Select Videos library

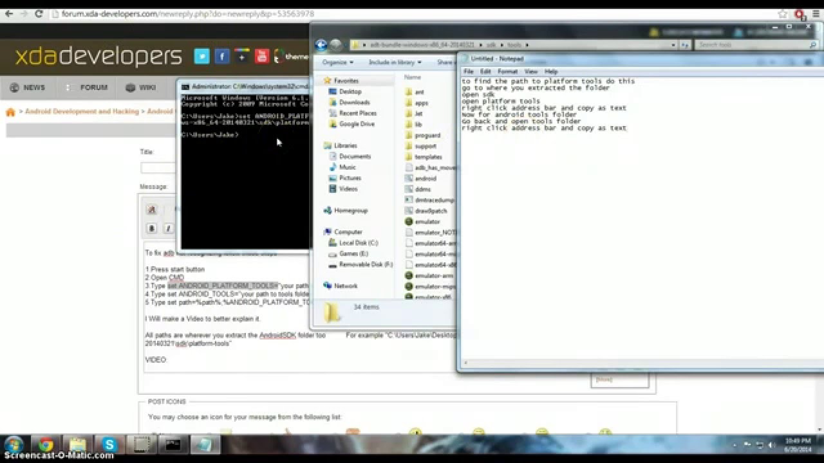click(342, 189)
